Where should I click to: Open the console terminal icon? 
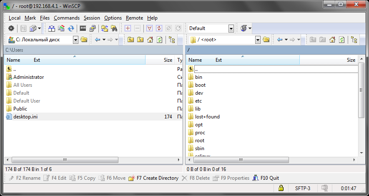[x=83, y=28]
